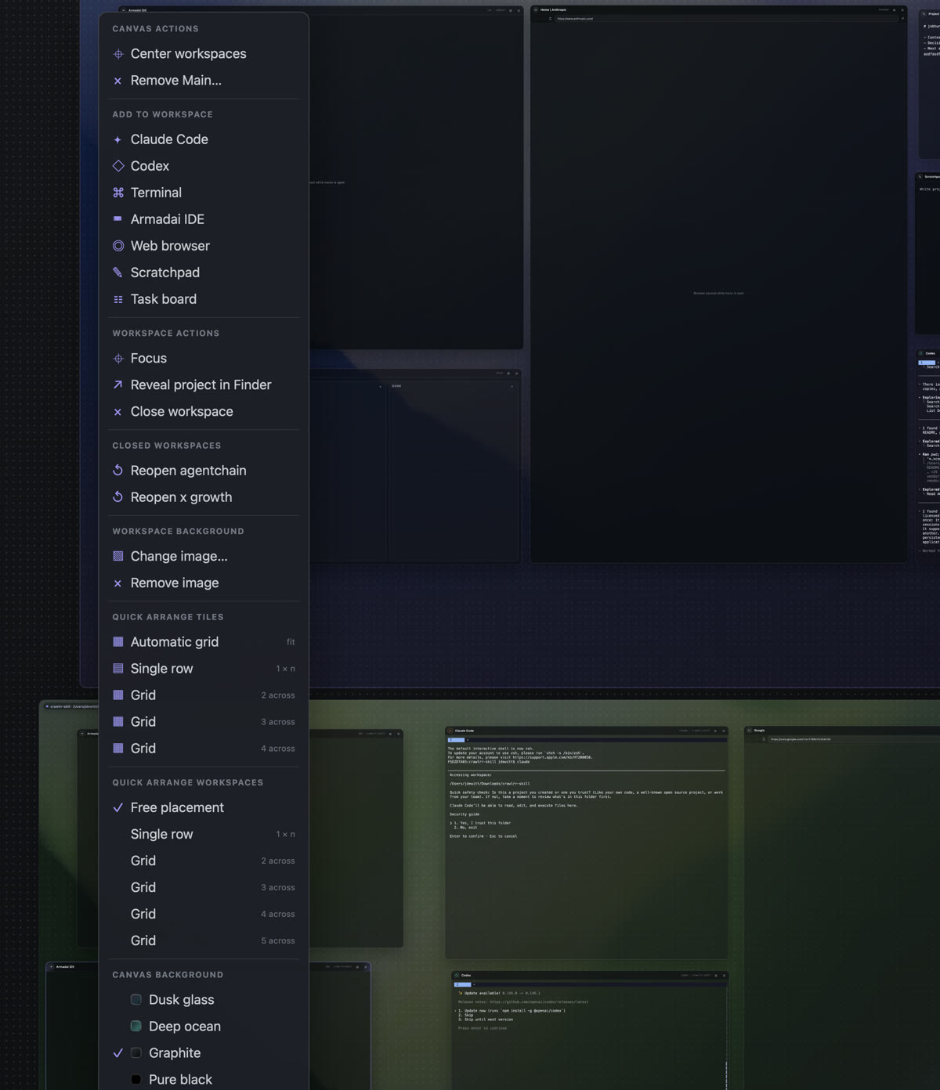Select Close workspace menu entry

pyautogui.click(x=204, y=411)
